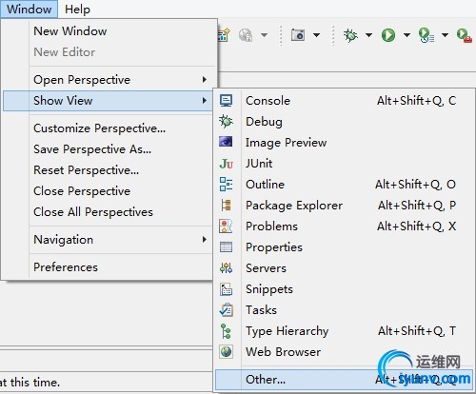The width and height of the screenshot is (476, 394).
Task: Click the JUnit Ju icon
Action: point(226,164)
